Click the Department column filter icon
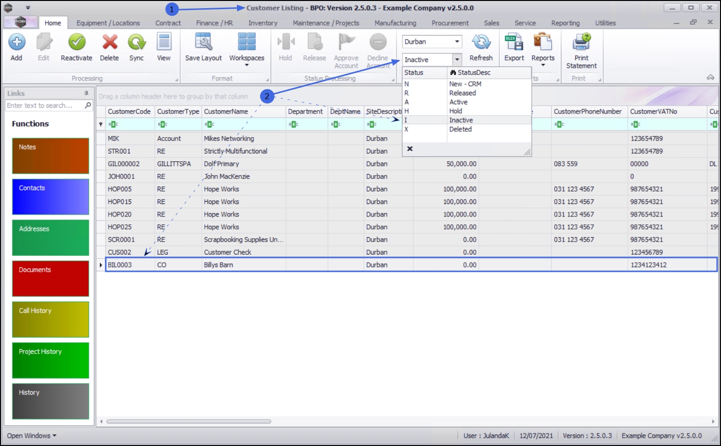Screen dimensions: 721x446 pyautogui.click(x=293, y=124)
